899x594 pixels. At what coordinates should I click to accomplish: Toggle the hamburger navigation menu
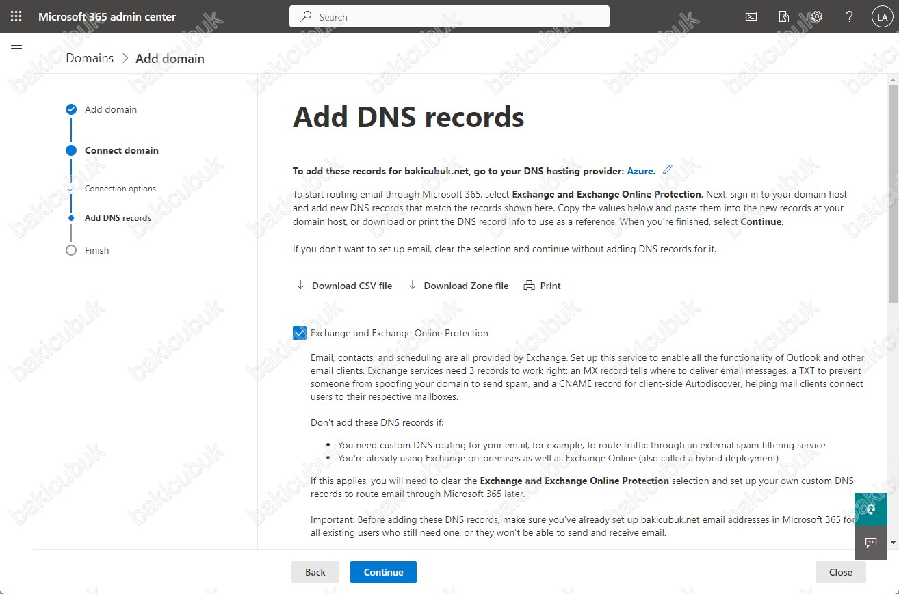(16, 48)
